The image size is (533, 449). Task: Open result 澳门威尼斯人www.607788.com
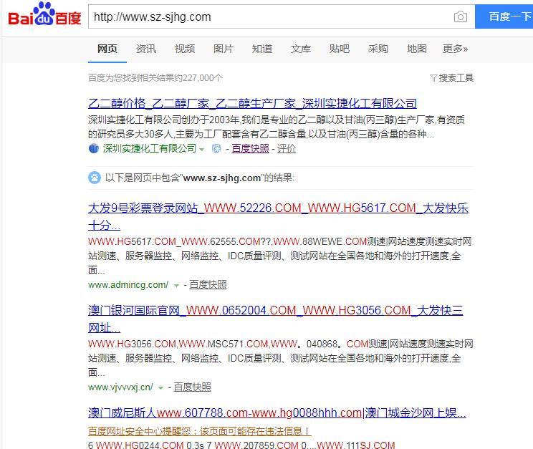point(277,413)
